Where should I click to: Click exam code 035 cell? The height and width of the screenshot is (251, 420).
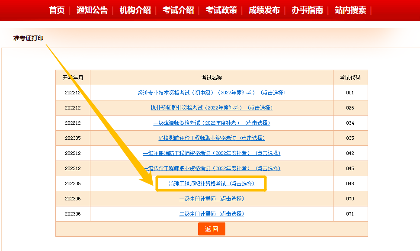point(350,138)
